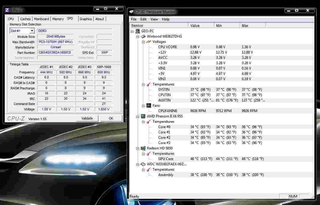
Task: Collapse the WDC WD1002FAEX node
Action: [138, 164]
